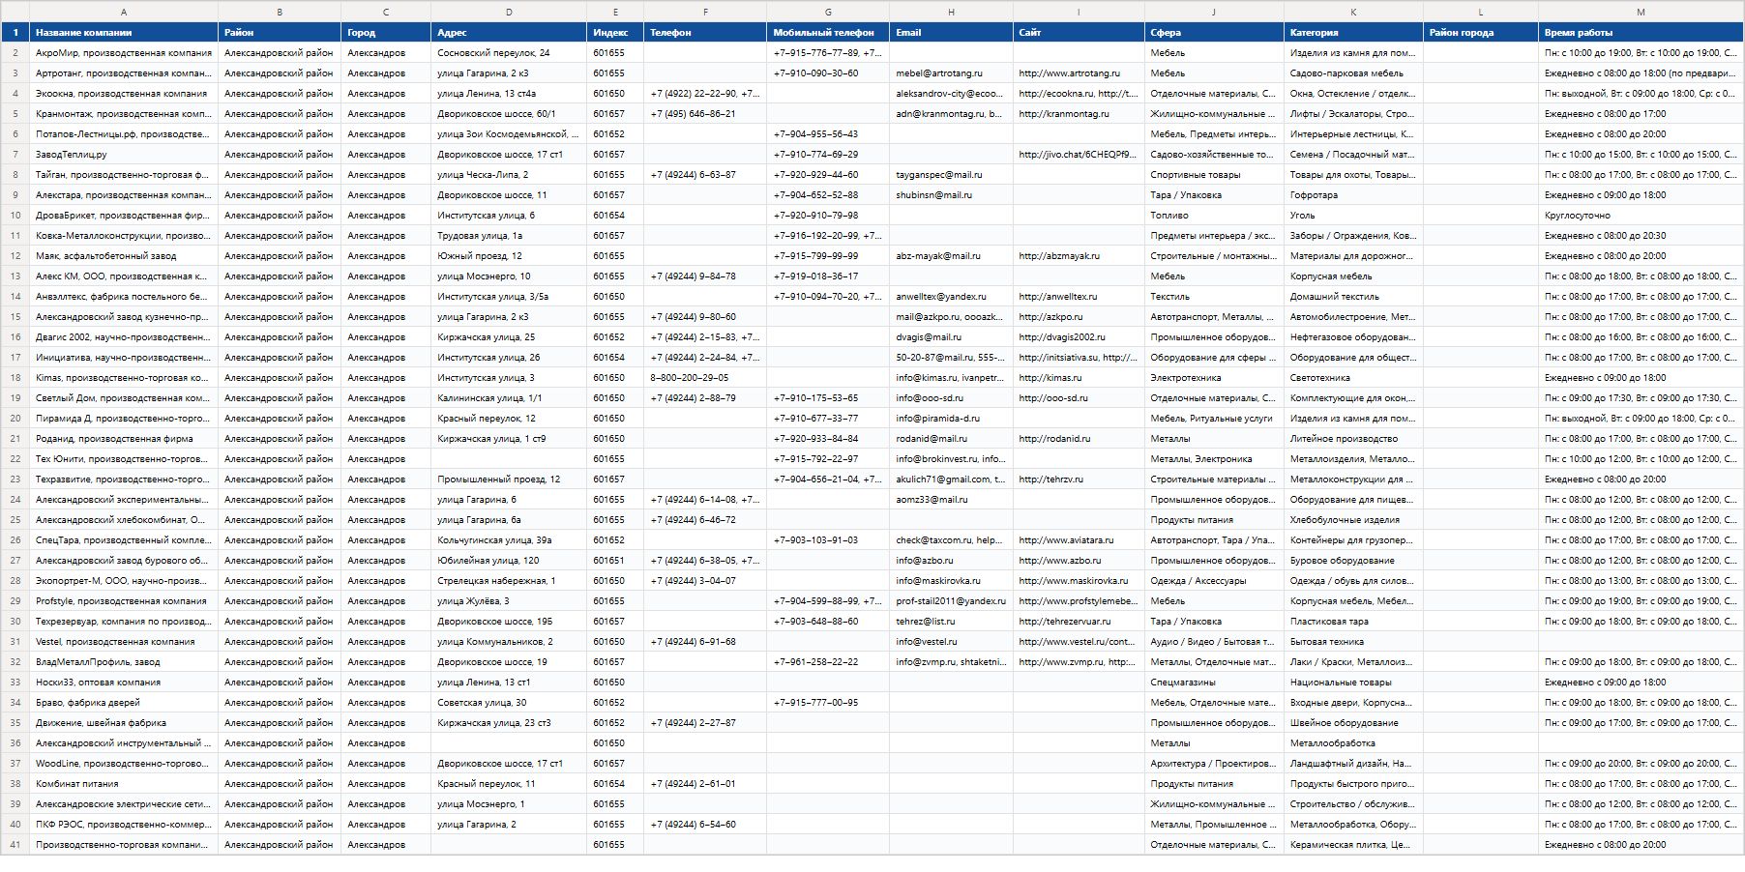Viewport: 1745px width, 872px height.
Task: Select cell 'ВладМеталлПрофиль, завод'
Action: [124, 661]
